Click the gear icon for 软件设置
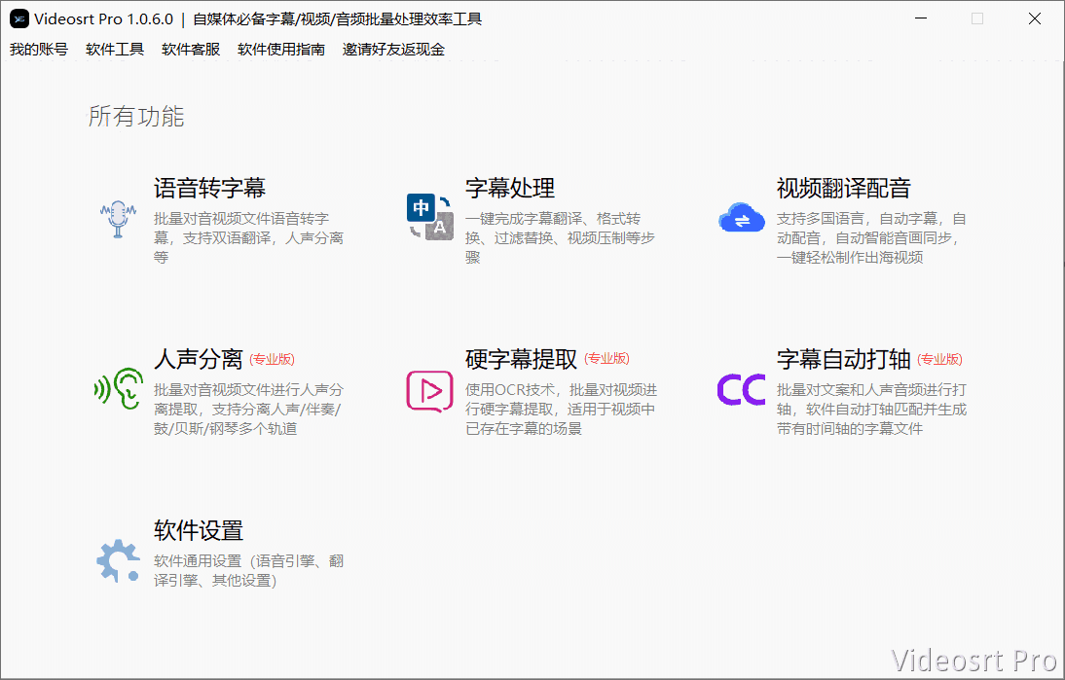 pos(118,561)
